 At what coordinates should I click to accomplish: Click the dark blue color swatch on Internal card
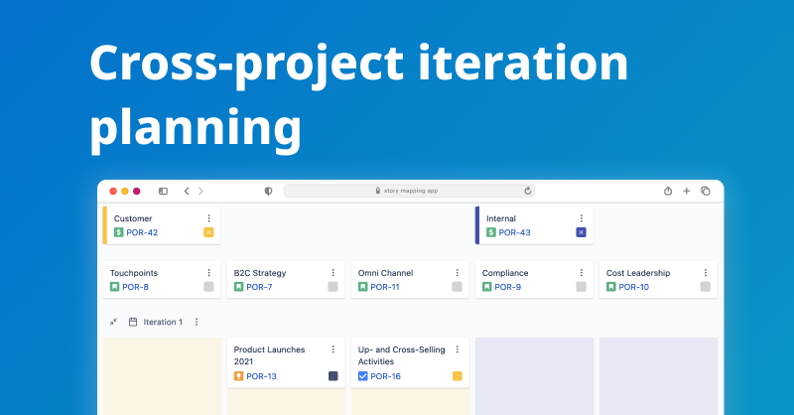582,232
